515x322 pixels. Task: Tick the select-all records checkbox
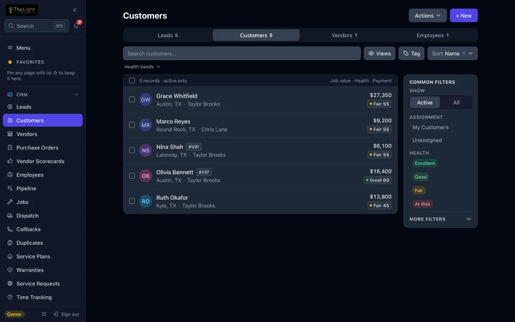(132, 81)
